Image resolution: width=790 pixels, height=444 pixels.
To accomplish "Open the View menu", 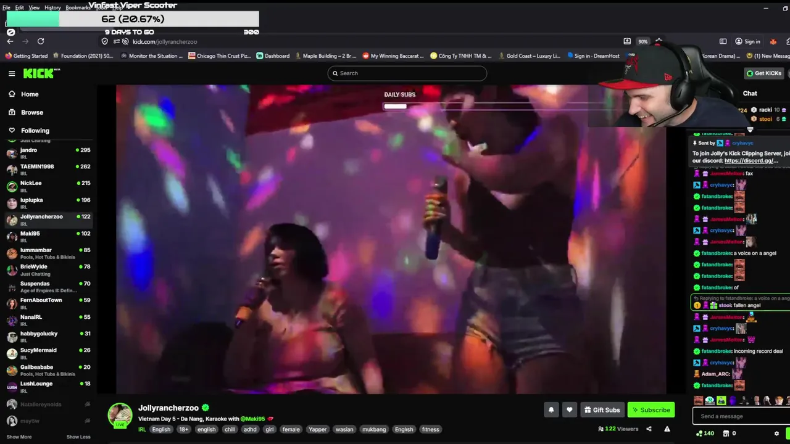I will tap(34, 7).
